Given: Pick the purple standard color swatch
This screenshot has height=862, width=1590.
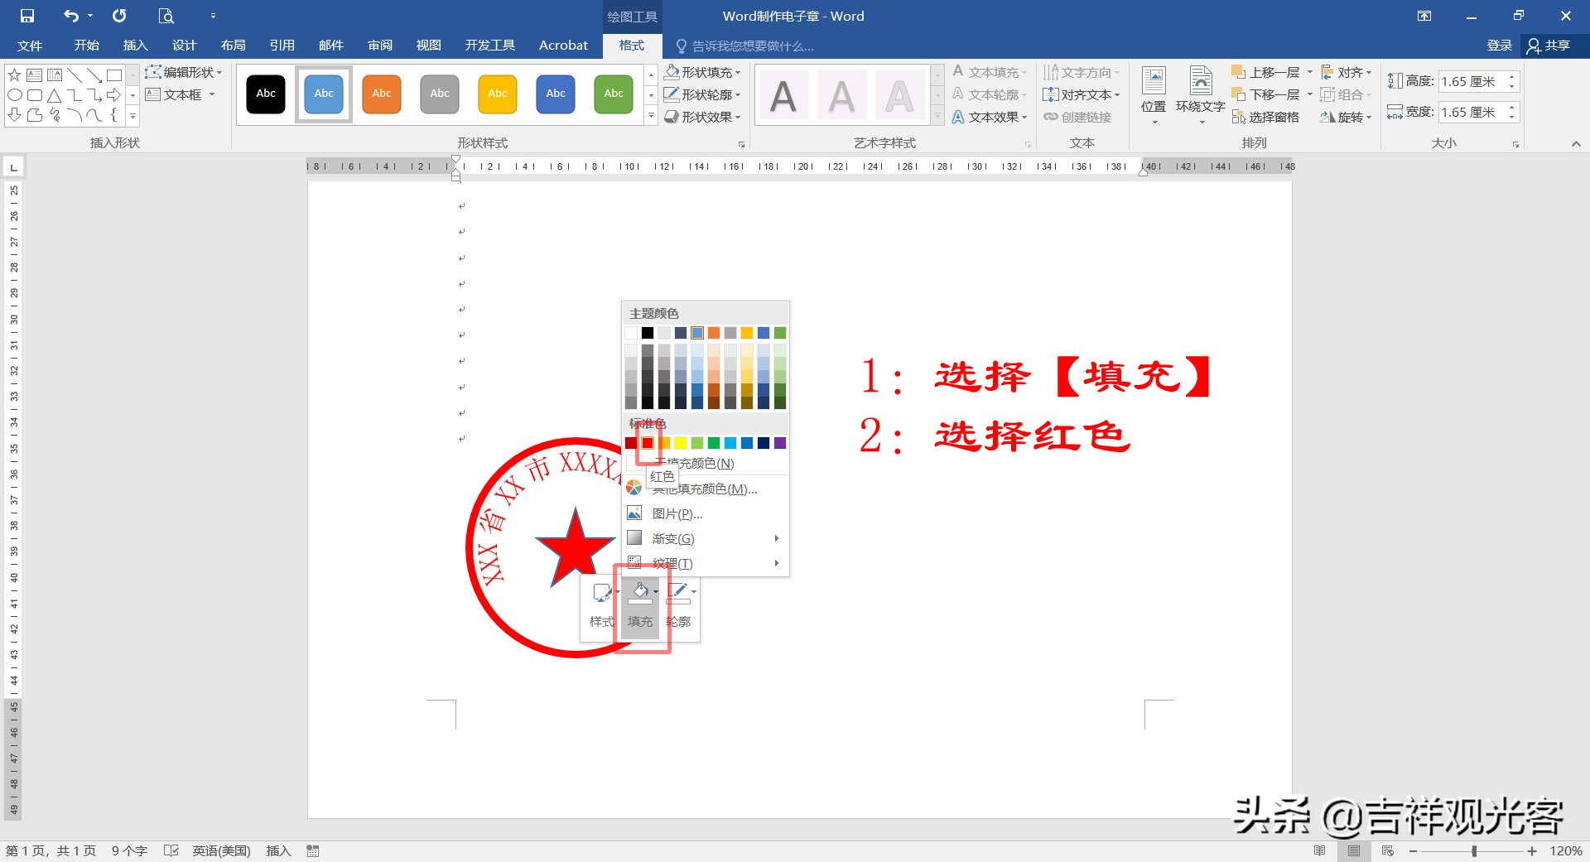Looking at the screenshot, I should tap(780, 443).
